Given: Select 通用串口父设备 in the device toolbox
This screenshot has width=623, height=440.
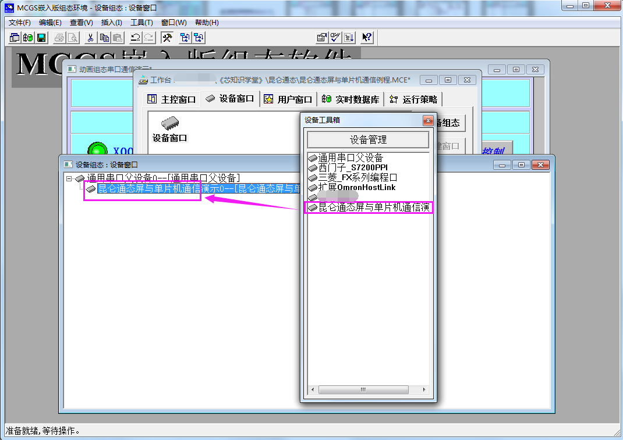Looking at the screenshot, I should [x=346, y=158].
